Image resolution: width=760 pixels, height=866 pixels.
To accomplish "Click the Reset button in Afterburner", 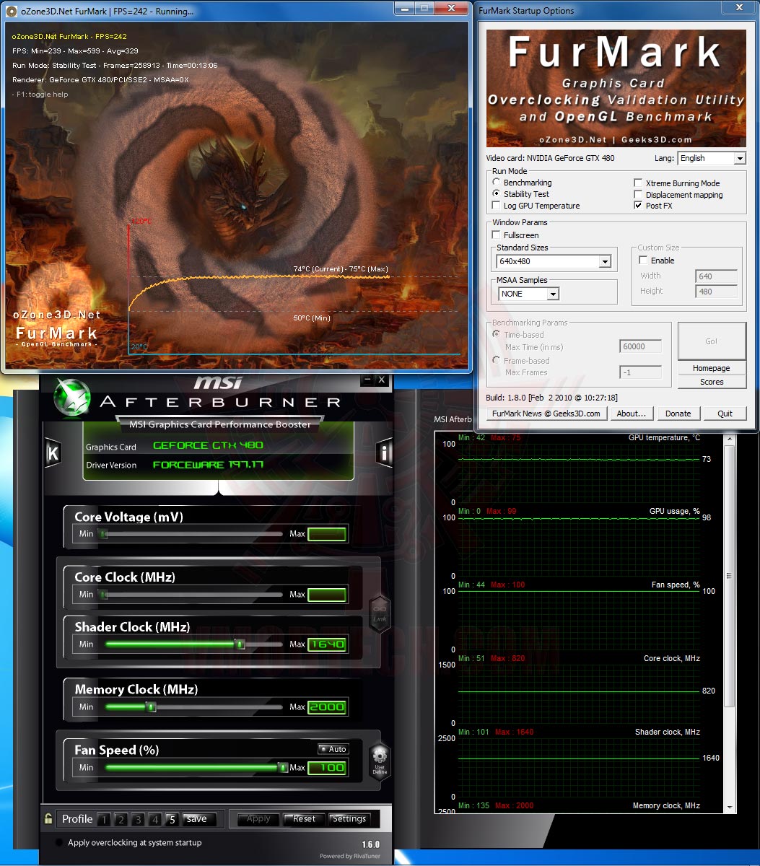I will coord(304,819).
